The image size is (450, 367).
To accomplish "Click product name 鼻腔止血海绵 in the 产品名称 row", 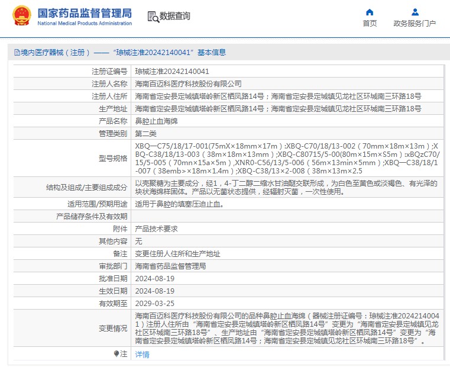I will (x=157, y=121).
